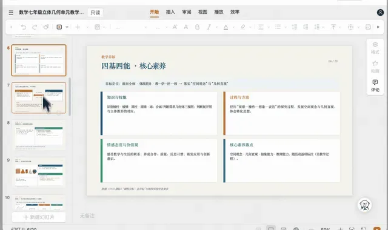Expand the insert plus dropdown arrow
Image resolution: width=388 pixels, height=230 pixels.
pyautogui.click(x=87, y=27)
